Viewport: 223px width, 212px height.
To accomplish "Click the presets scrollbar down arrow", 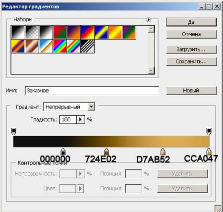I will (x=151, y=71).
